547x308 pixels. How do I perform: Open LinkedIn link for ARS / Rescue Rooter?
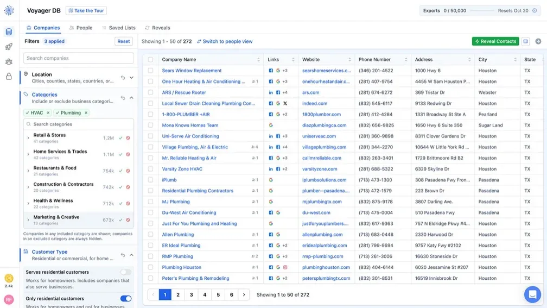point(271,92)
